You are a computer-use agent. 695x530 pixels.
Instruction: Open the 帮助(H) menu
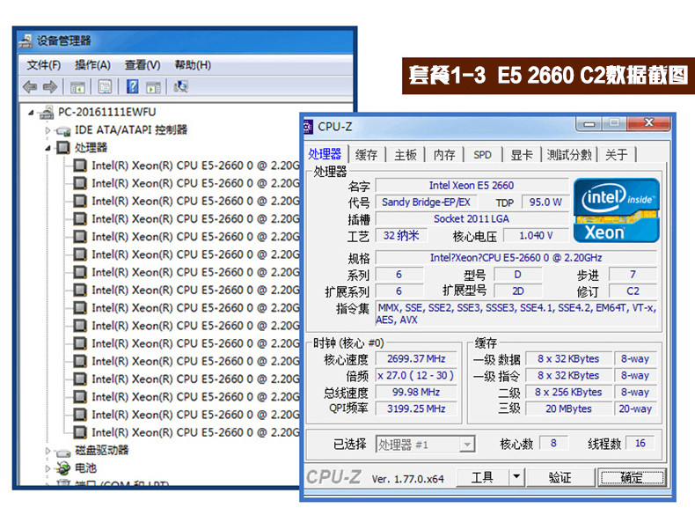[x=193, y=65]
